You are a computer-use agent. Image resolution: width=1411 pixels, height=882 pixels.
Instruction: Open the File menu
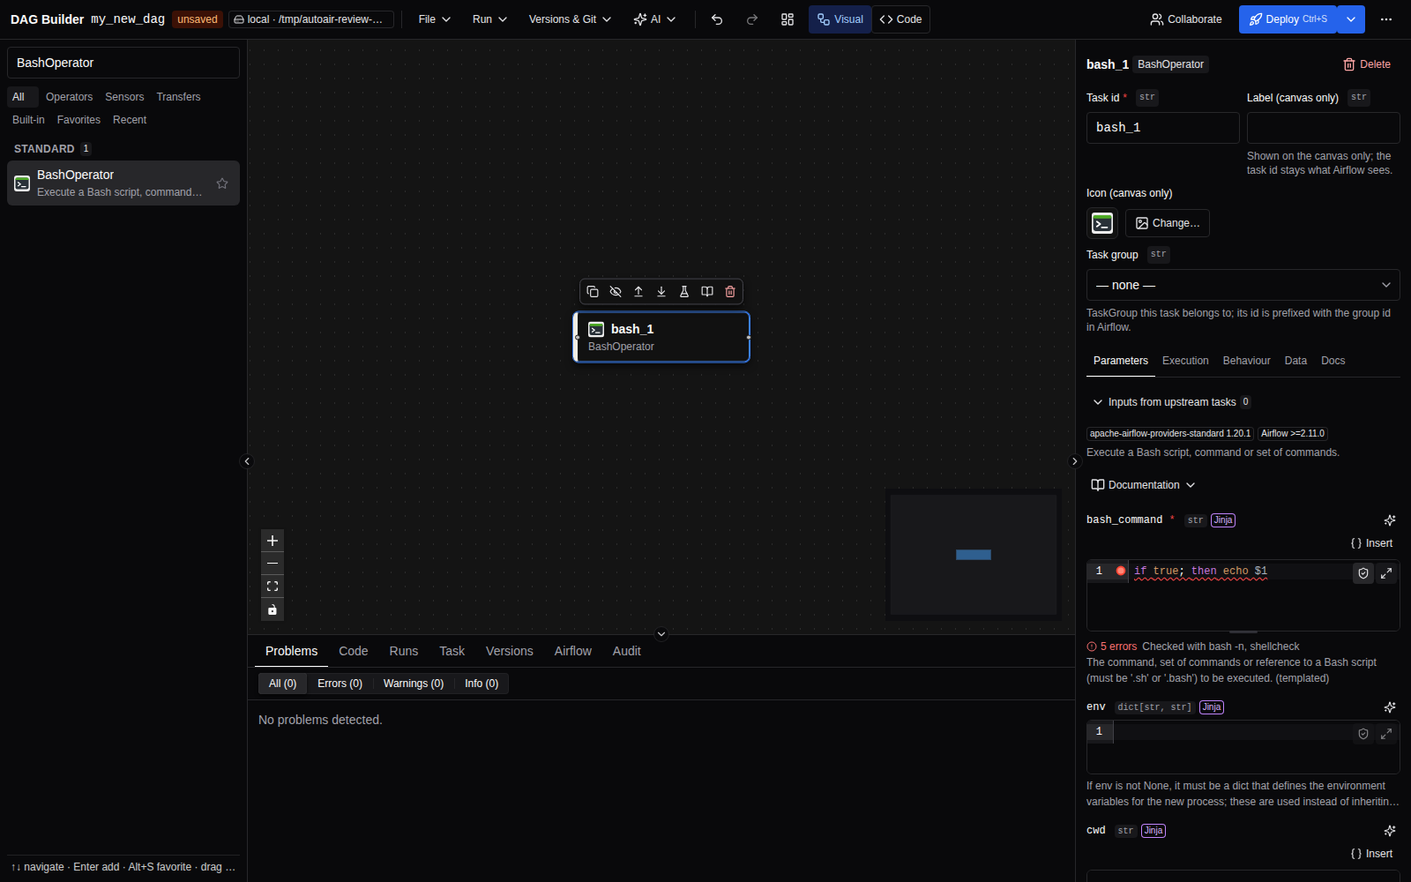point(435,19)
